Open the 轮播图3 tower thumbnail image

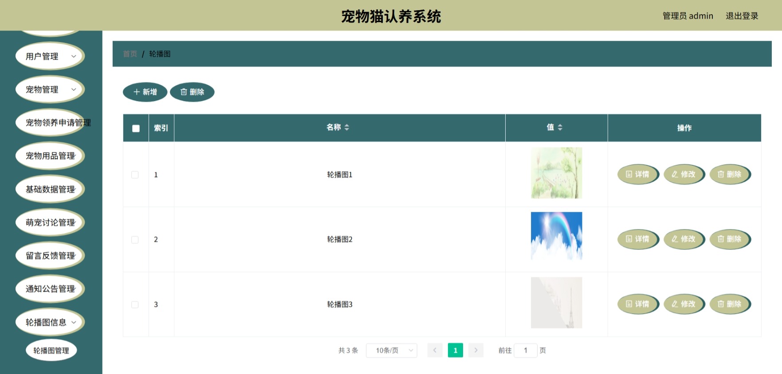[557, 303]
